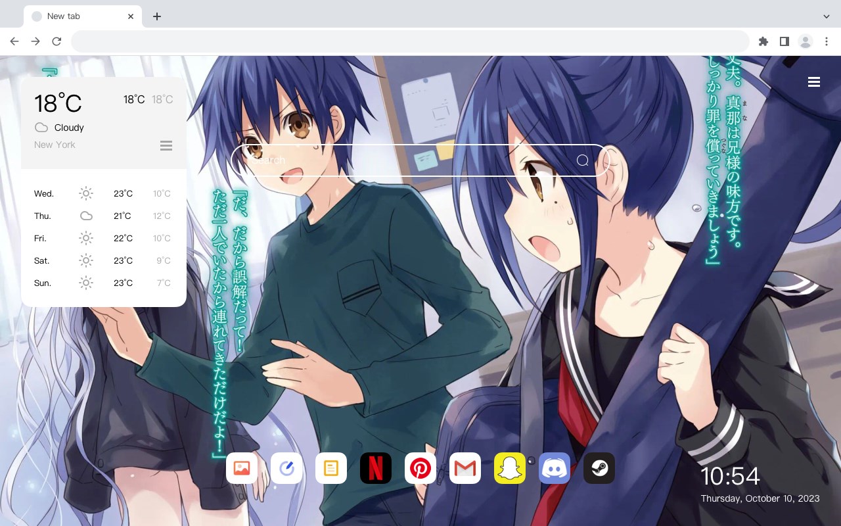Select the Fri. forecast row
Image resolution: width=841 pixels, height=526 pixels.
(x=103, y=238)
